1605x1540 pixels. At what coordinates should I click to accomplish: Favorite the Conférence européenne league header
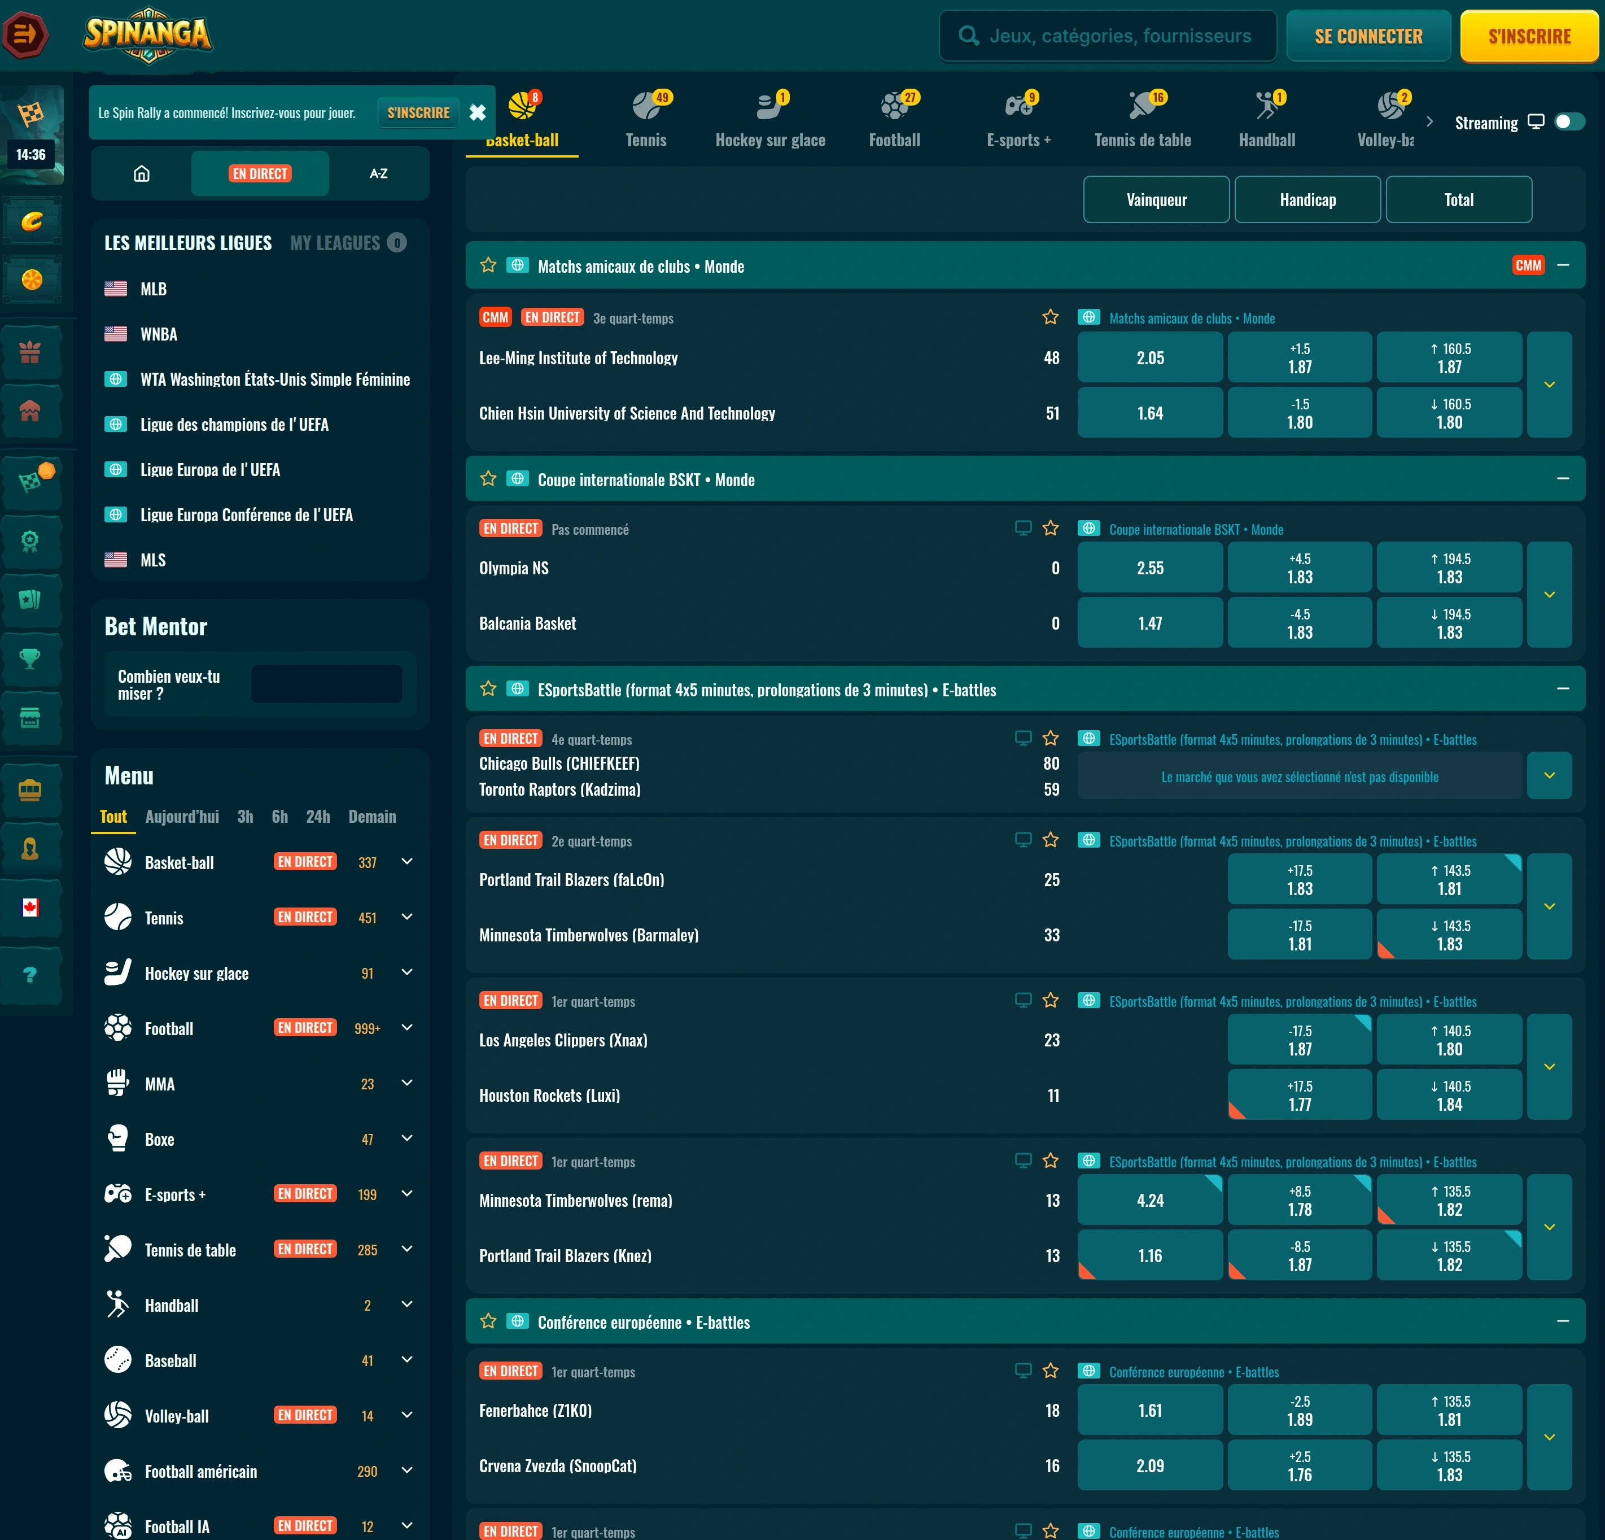click(x=488, y=1321)
